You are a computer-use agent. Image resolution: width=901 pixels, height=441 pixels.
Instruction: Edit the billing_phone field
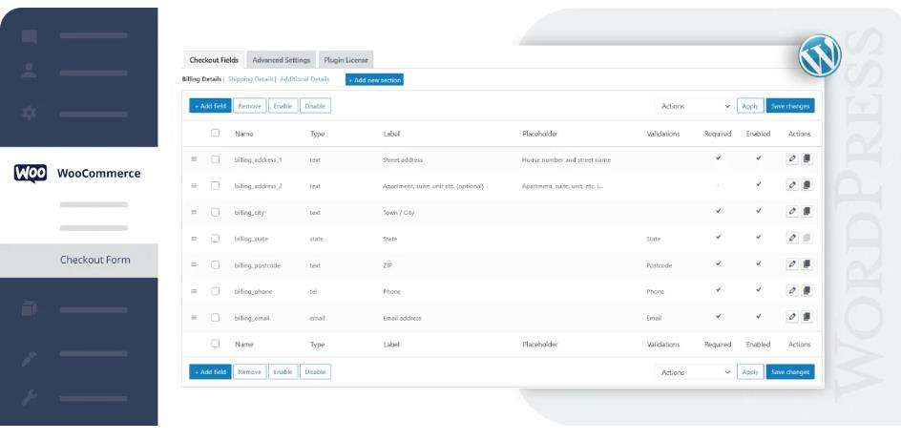(x=792, y=290)
